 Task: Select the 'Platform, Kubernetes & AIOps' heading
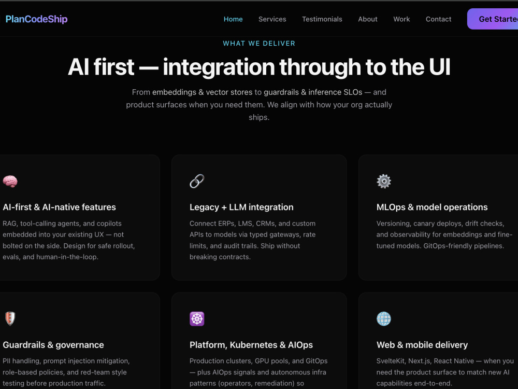pos(251,345)
